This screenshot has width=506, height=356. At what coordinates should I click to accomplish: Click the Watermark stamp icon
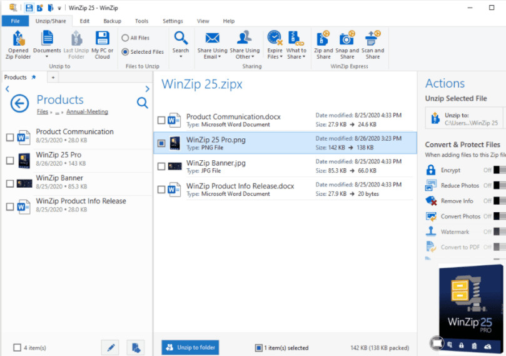click(431, 231)
